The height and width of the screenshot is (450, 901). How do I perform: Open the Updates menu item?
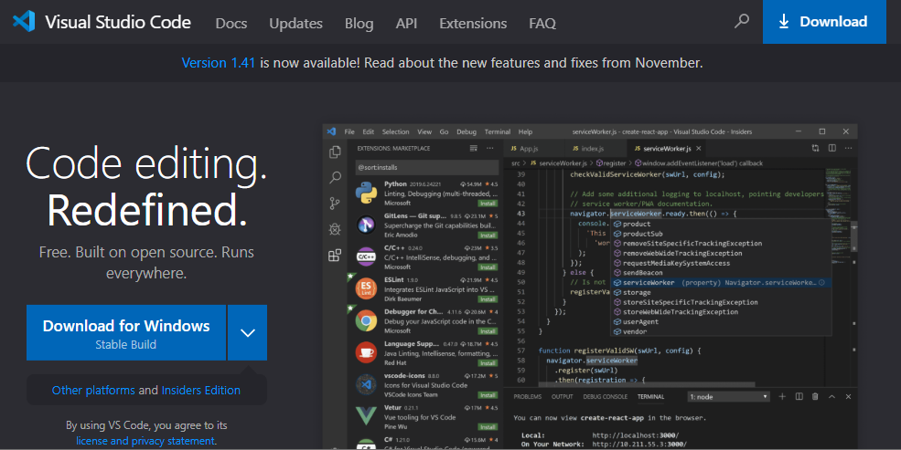tap(296, 23)
